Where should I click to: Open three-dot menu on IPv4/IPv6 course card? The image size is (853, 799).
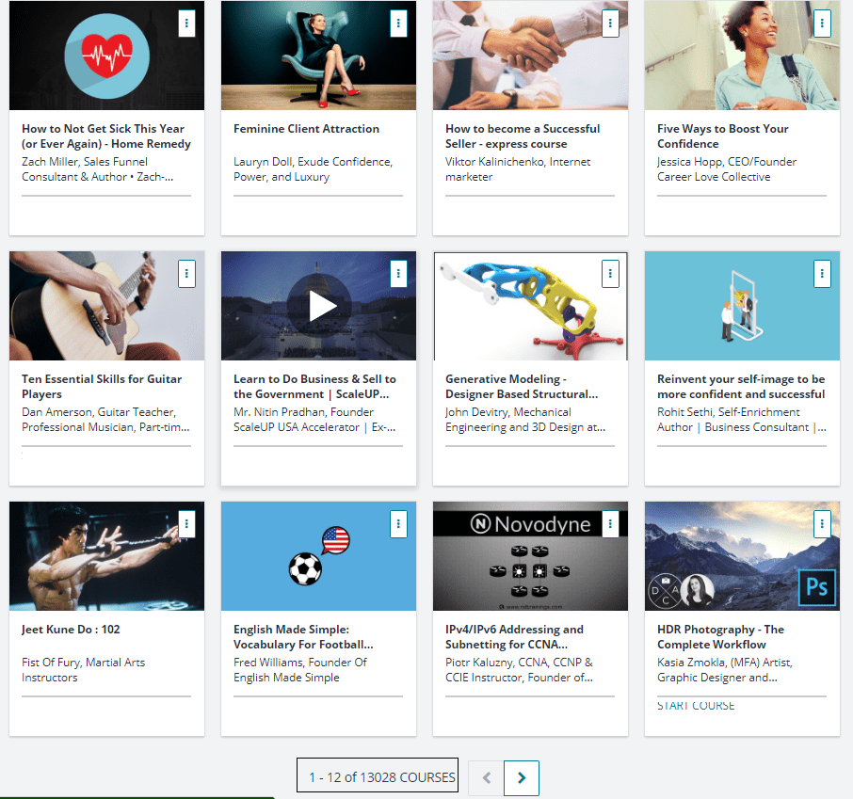click(610, 524)
